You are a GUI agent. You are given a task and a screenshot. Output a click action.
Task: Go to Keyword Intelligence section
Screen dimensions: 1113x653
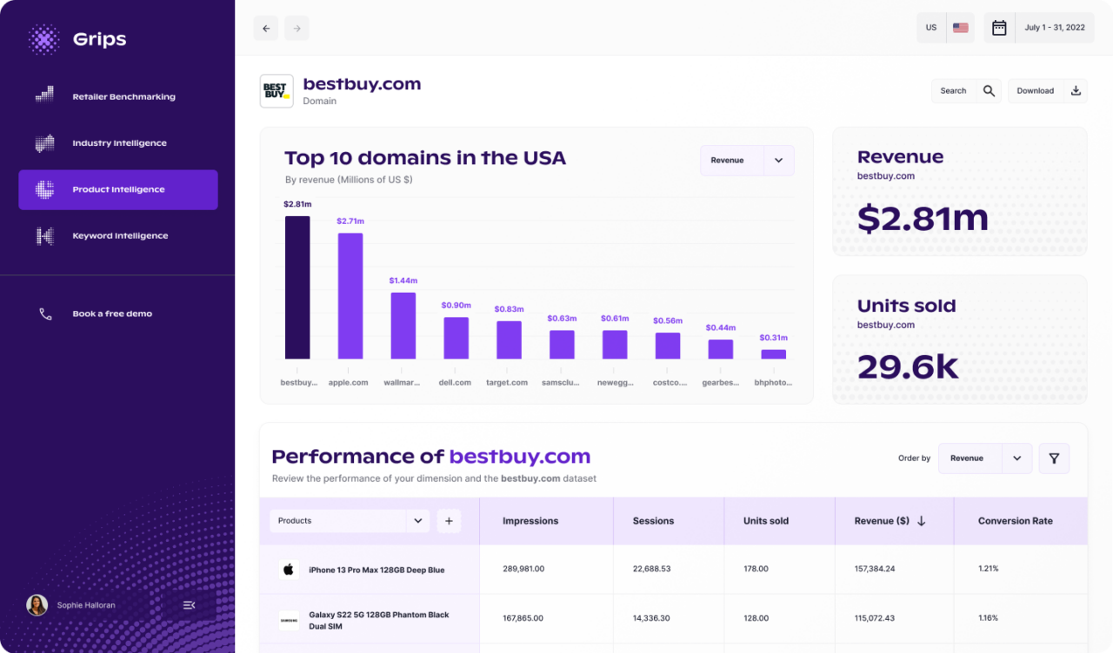(x=120, y=235)
